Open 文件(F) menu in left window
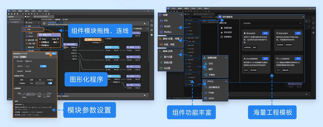 coord(14,11)
